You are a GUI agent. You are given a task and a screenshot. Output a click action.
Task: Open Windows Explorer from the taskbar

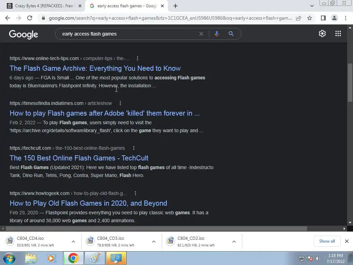coord(31,258)
